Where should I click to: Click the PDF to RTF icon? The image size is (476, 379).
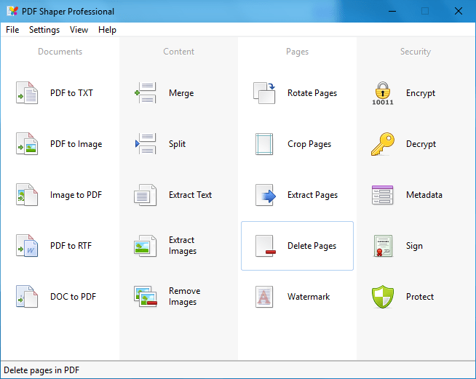tap(27, 246)
